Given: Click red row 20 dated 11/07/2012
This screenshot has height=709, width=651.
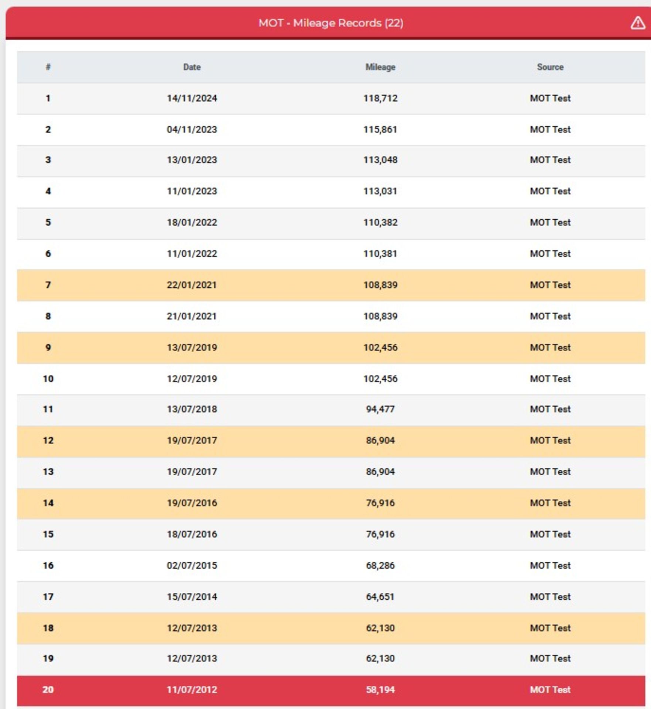Looking at the screenshot, I should coord(331,690).
